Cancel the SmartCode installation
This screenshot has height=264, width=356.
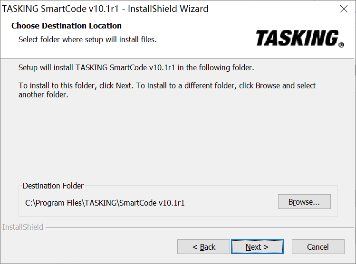[x=318, y=247]
